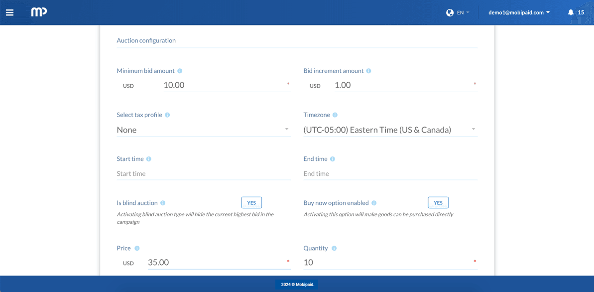
Task: Click info icon next to Minimum bid amount
Action: click(x=180, y=71)
